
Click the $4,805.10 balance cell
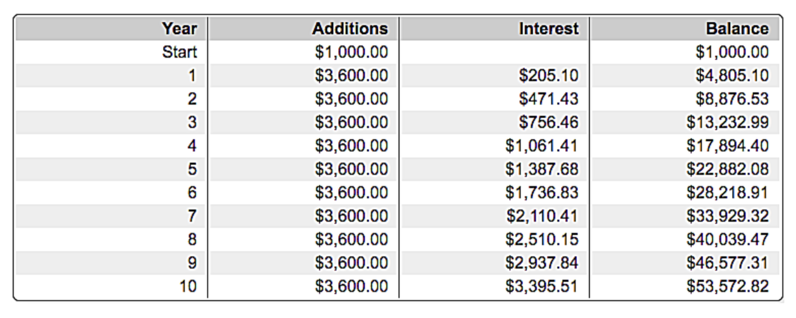tap(732, 75)
